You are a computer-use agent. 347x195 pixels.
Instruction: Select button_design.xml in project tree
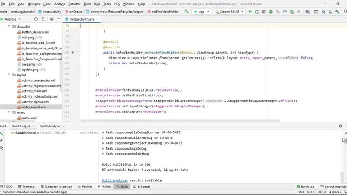tap(35, 32)
